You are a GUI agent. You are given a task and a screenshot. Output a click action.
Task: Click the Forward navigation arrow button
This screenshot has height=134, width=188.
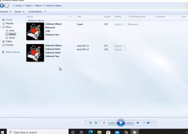click(x=7, y=5)
